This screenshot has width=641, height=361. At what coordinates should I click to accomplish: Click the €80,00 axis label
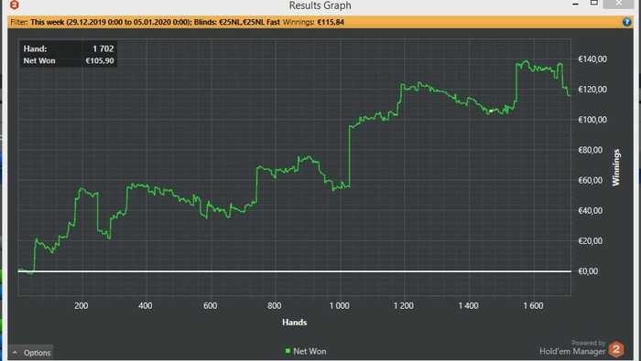pyautogui.click(x=591, y=150)
